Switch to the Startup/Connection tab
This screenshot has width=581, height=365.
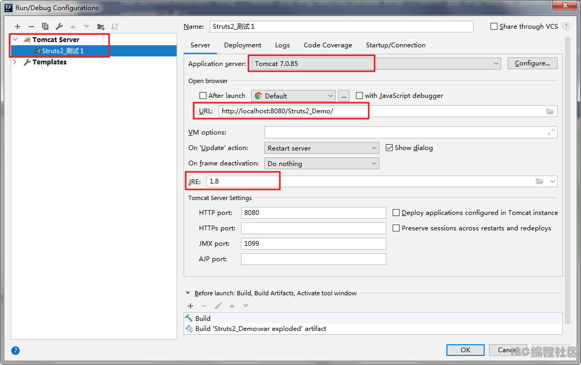[x=396, y=45]
